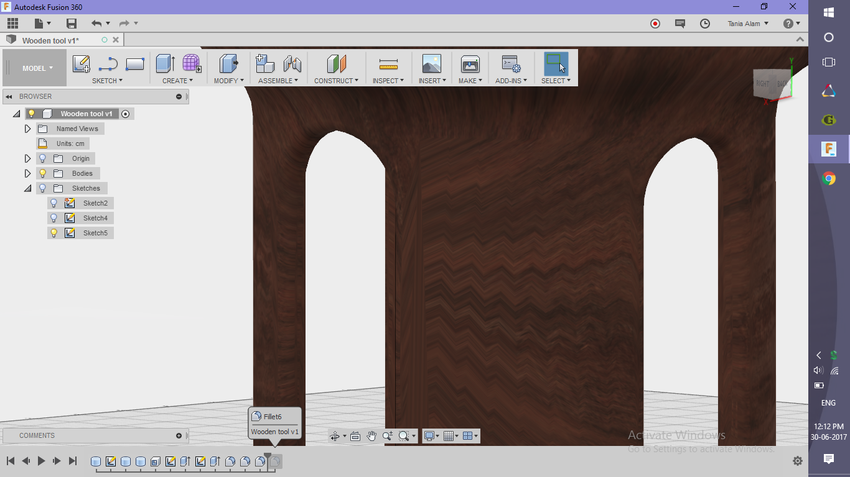Open the job status clock icon
Viewport: 850px width, 477px height.
[x=705, y=24]
